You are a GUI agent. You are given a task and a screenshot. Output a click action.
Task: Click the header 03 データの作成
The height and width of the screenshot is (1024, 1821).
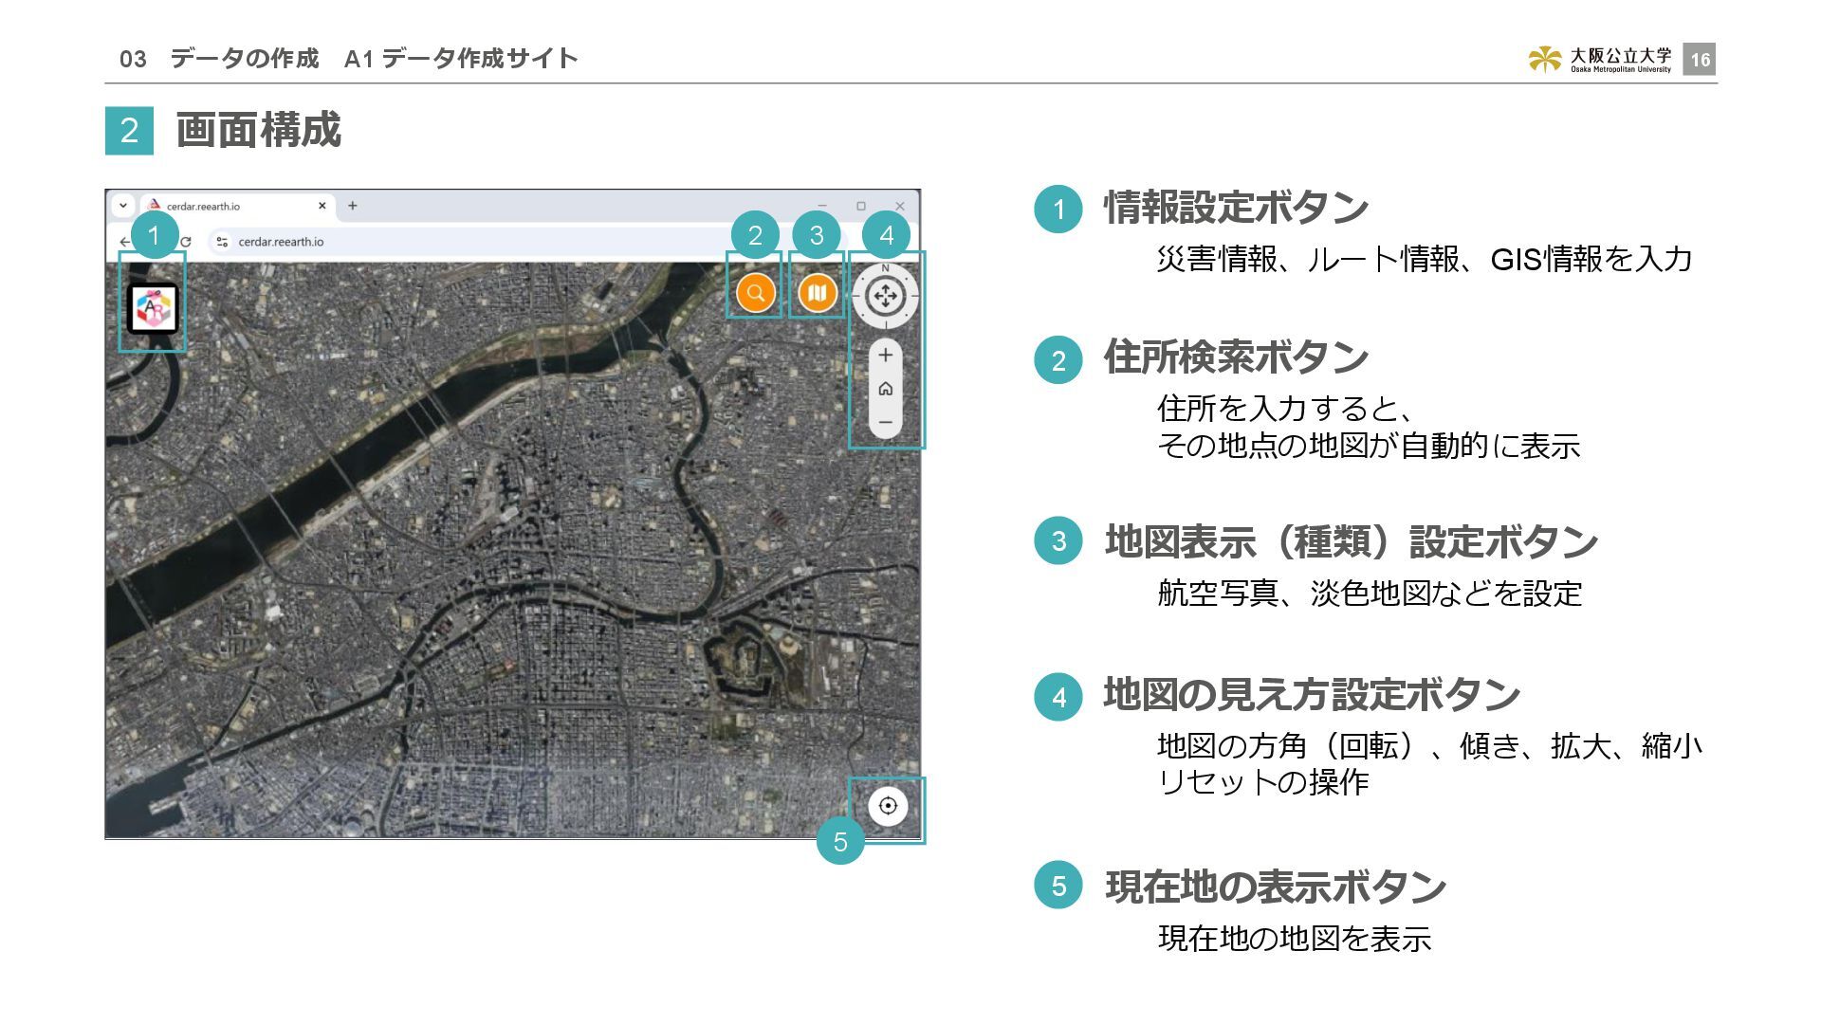(219, 59)
